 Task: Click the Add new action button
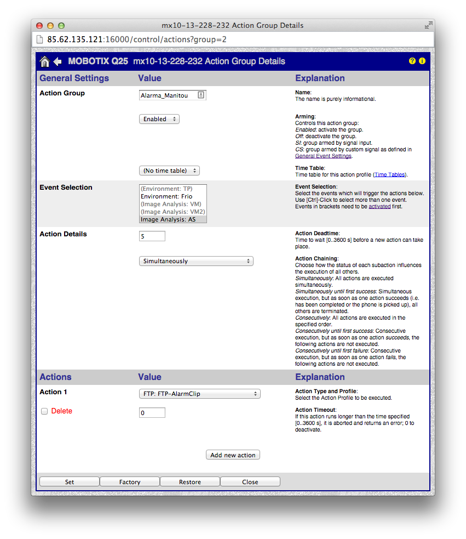click(233, 455)
